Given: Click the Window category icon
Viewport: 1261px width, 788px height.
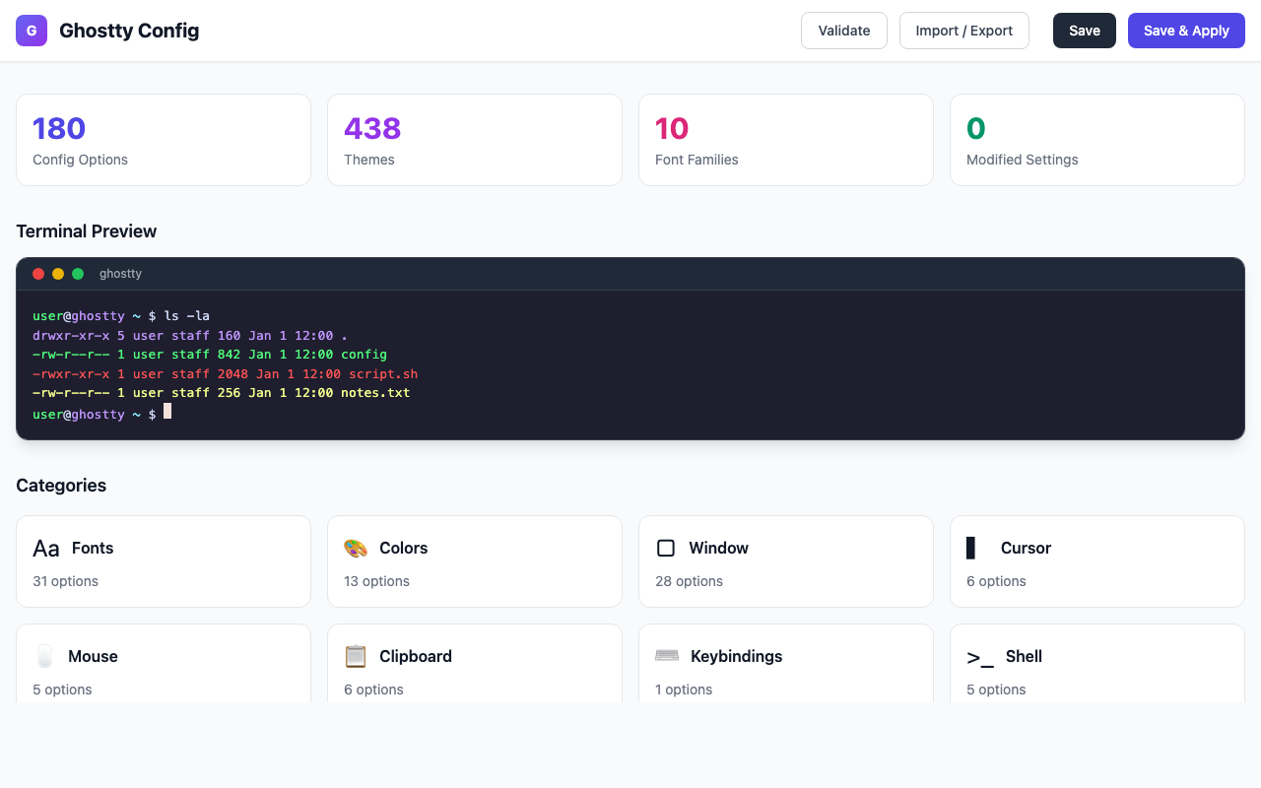Looking at the screenshot, I should click(x=666, y=548).
